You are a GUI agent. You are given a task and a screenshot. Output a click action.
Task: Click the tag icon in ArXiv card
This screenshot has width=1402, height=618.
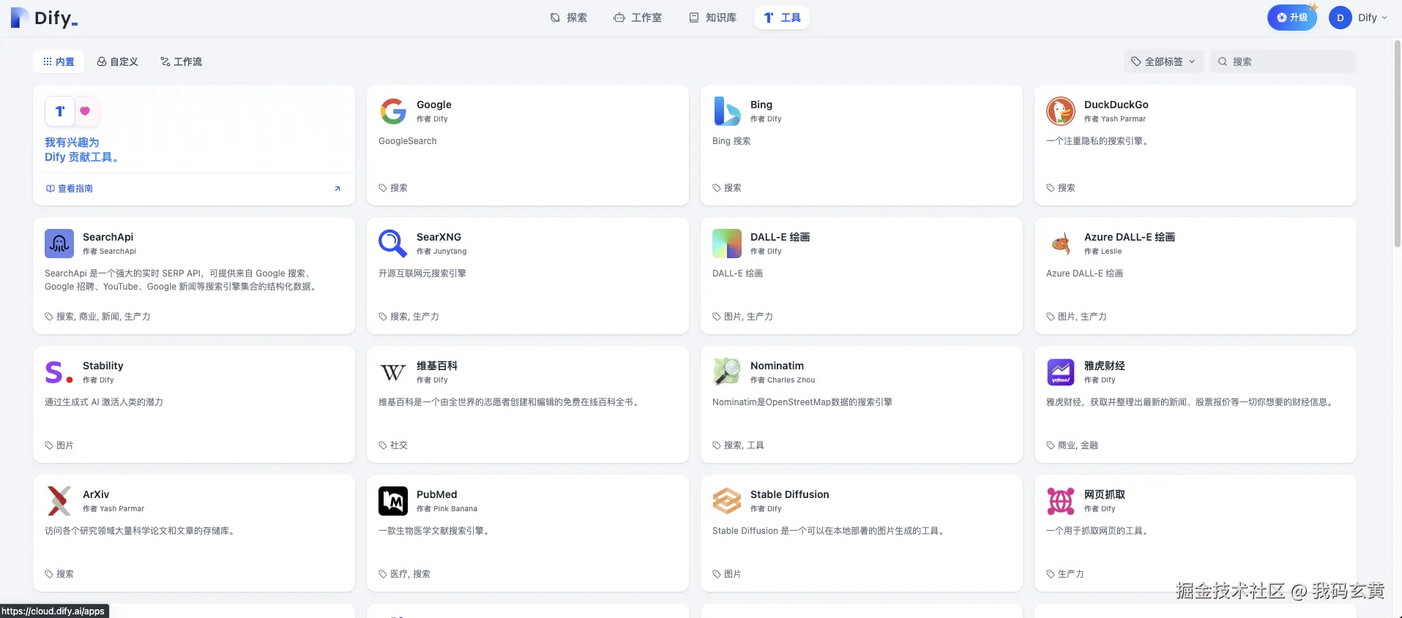click(x=49, y=574)
